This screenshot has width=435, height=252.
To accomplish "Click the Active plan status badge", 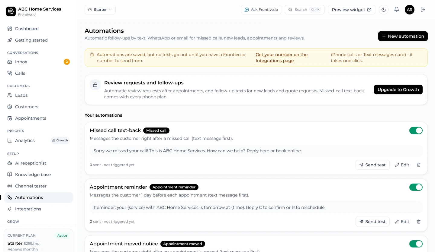I will (x=62, y=236).
